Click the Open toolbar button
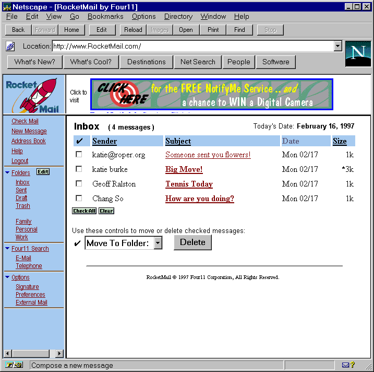Viewport: 374px width, 372px height. [x=186, y=30]
